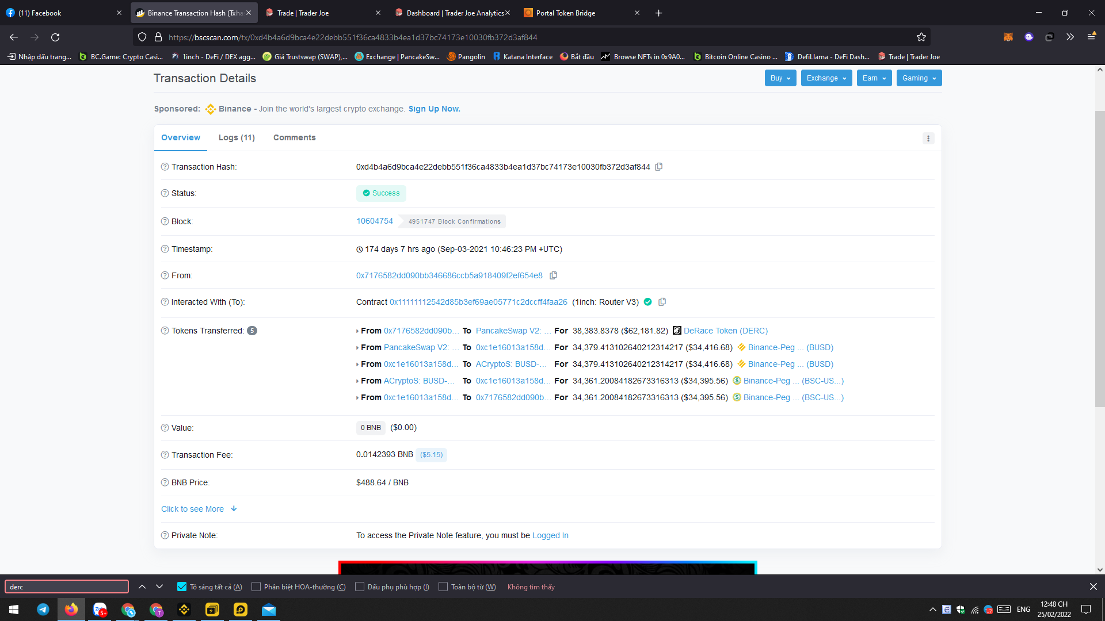Click the three-dot options icon on the Overview card
Image resolution: width=1105 pixels, height=621 pixels.
[x=928, y=139]
